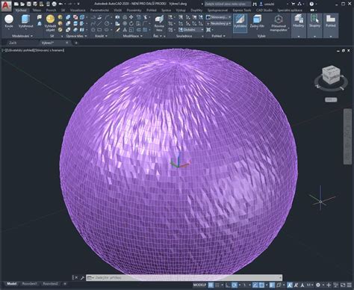Click the Hladiny (layers) panel icon
Image resolution: width=354 pixels, height=290 pixels.
pyautogui.click(x=298, y=19)
